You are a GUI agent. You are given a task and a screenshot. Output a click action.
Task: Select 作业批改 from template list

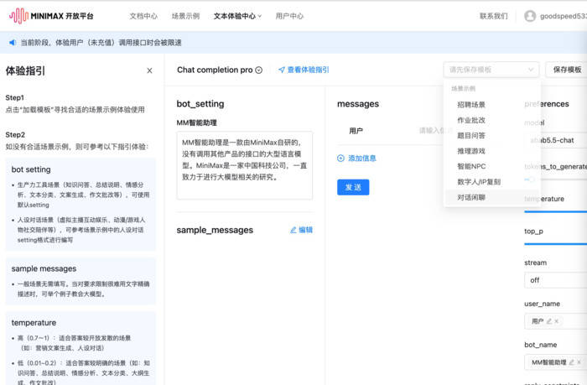coord(492,120)
